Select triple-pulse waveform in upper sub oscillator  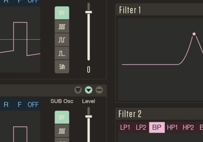pos(62,27)
